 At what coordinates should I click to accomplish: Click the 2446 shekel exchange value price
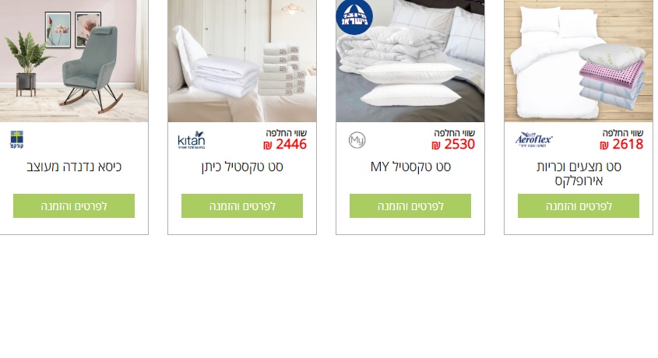click(285, 145)
